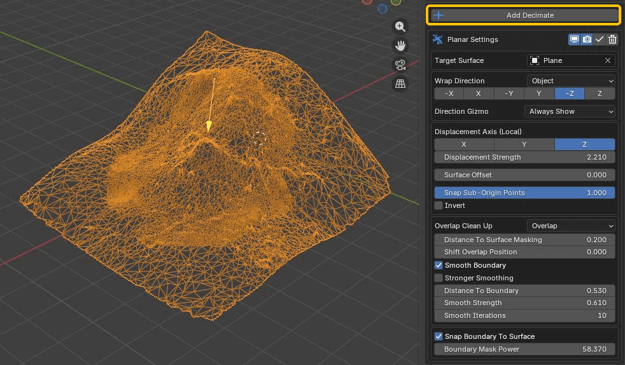Open Overlap Clean Up dropdown
The image size is (625, 365).
point(571,226)
